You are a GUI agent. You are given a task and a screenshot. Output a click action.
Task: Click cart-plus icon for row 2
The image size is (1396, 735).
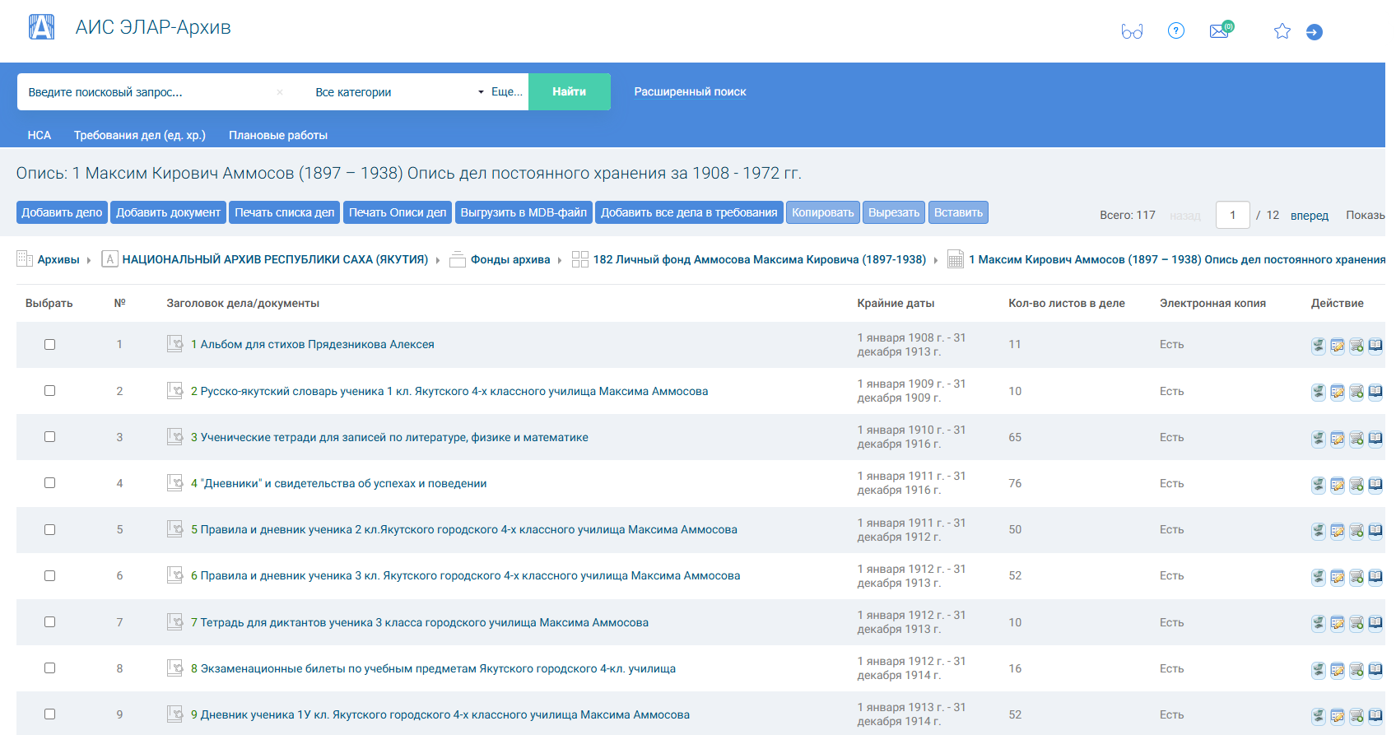coord(1356,392)
